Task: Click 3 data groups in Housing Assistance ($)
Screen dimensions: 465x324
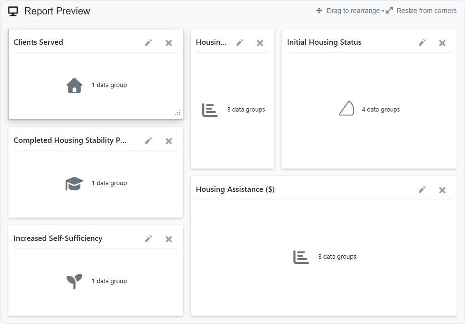Action: (337, 257)
